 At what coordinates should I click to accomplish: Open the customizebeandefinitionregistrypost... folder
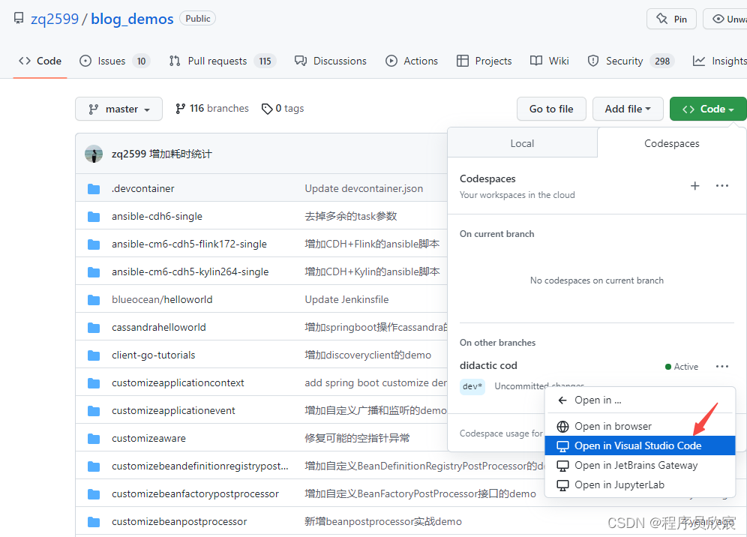click(200, 466)
